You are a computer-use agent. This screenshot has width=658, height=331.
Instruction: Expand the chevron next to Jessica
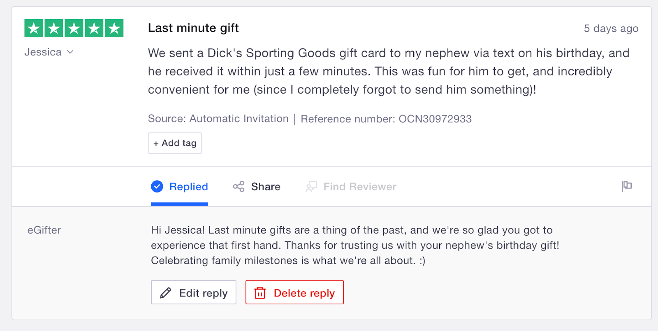click(70, 52)
